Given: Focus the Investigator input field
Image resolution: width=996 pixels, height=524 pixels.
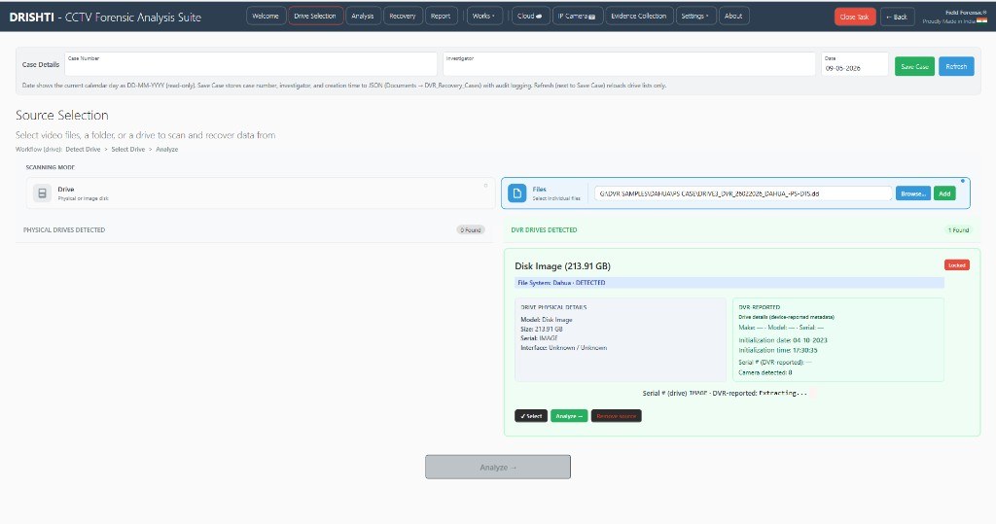Looking at the screenshot, I should point(629,64).
